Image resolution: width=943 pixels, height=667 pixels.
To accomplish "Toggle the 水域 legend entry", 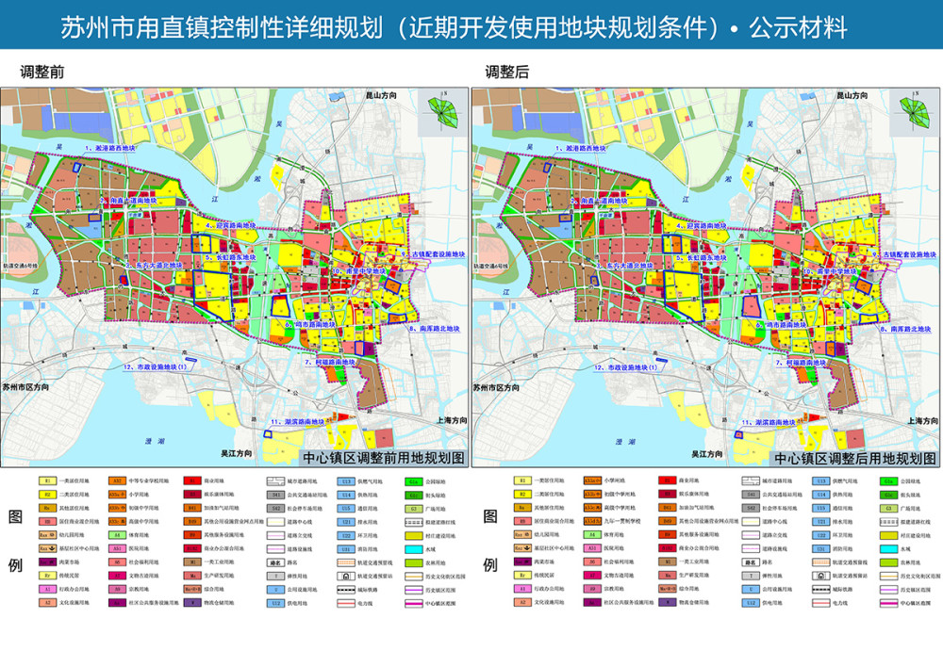I will [x=414, y=549].
